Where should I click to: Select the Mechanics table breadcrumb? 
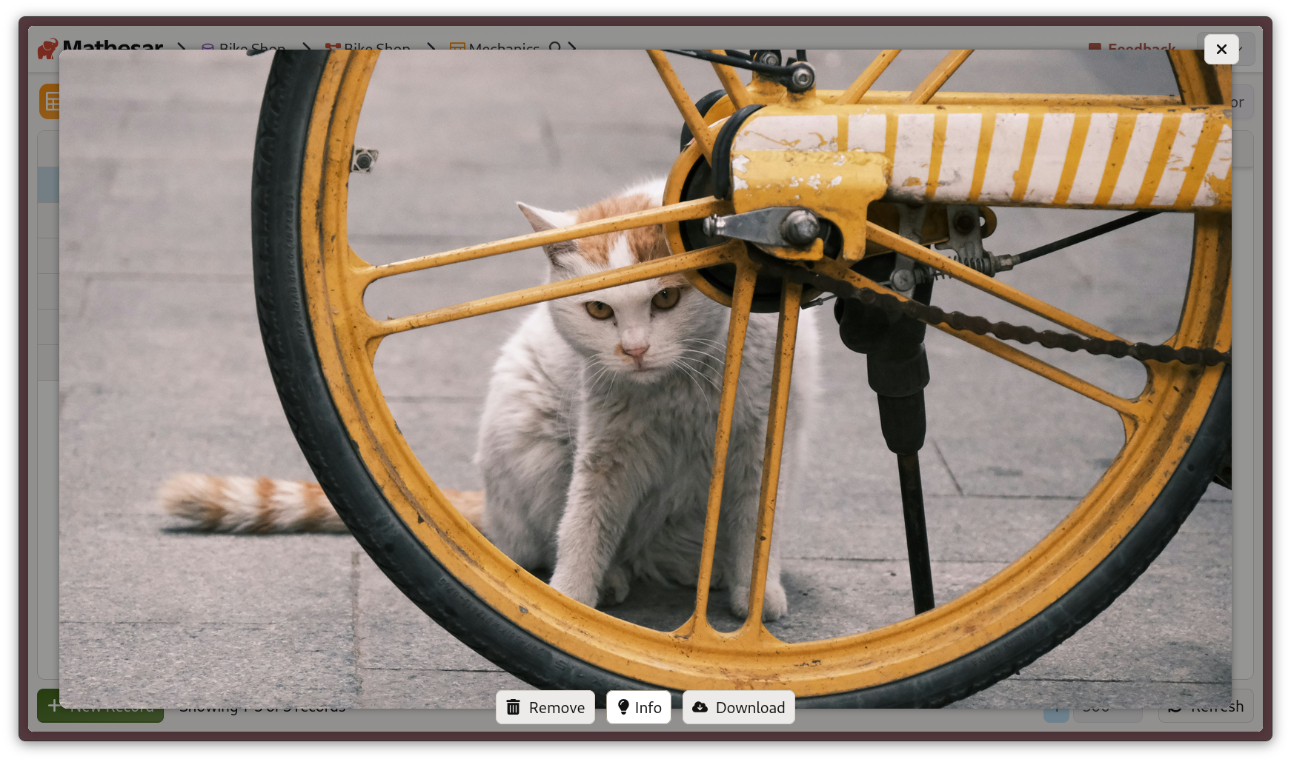pos(495,47)
